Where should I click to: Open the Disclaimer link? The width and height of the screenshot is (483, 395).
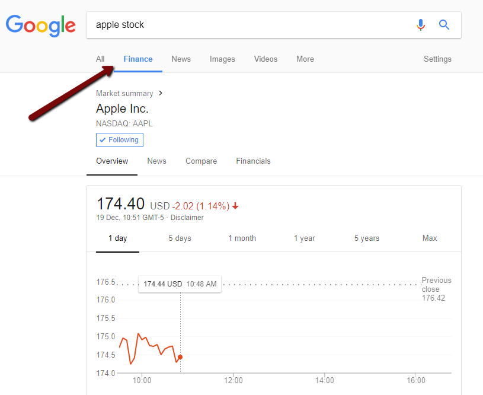[187, 218]
